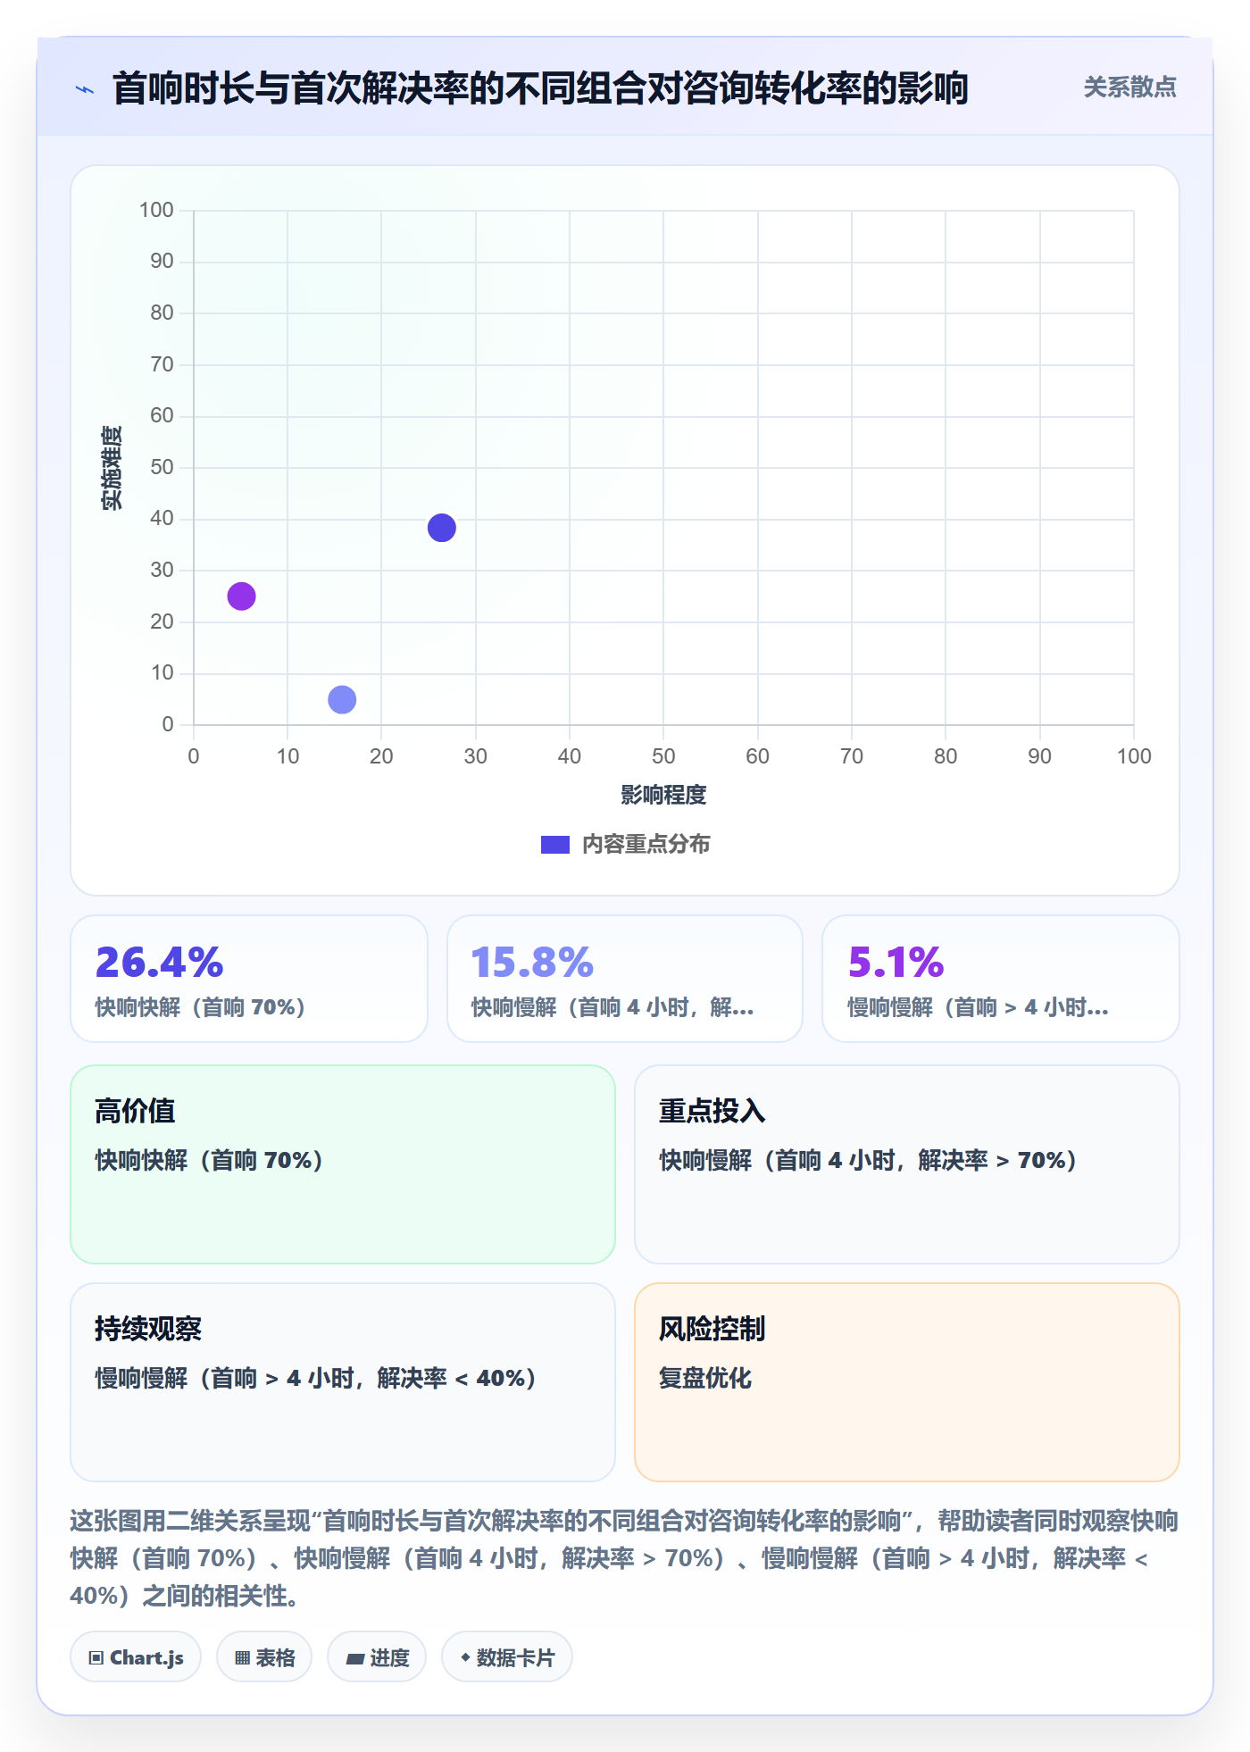1250x1752 pixels.
Task: Click the lightning bolt icon beside the title
Action: [x=85, y=89]
